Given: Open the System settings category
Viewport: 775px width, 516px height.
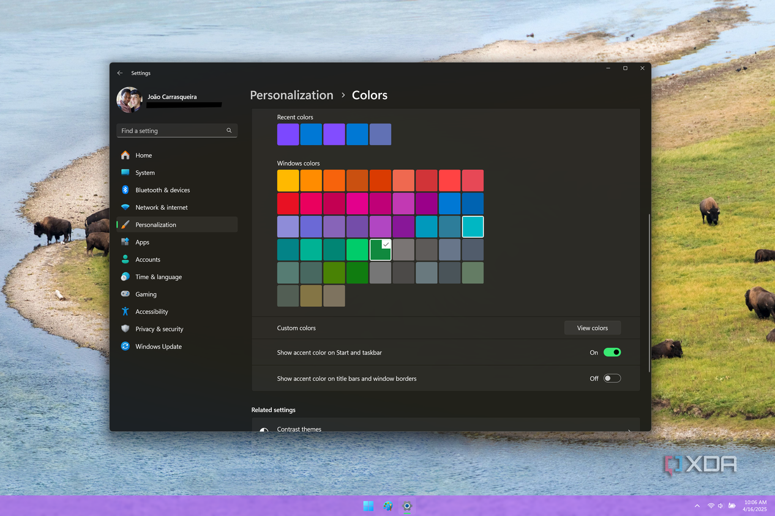Looking at the screenshot, I should (x=145, y=172).
